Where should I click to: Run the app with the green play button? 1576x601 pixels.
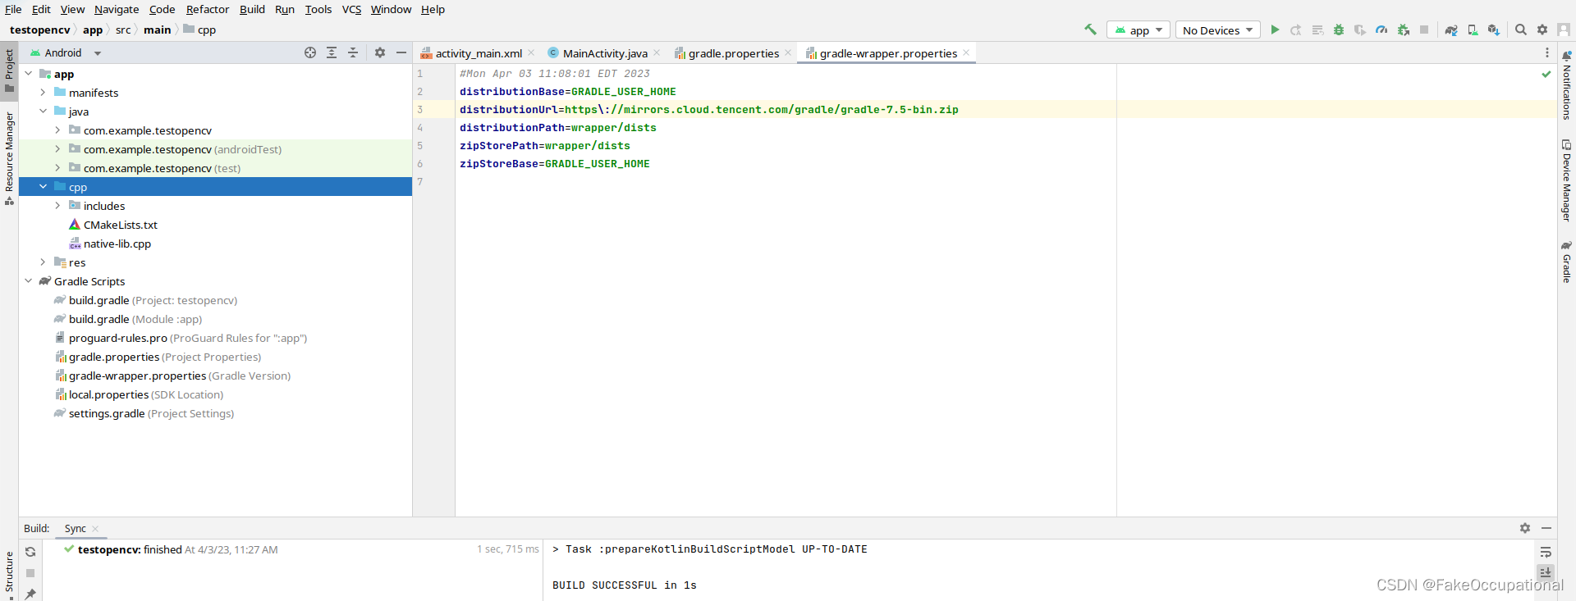click(1275, 30)
